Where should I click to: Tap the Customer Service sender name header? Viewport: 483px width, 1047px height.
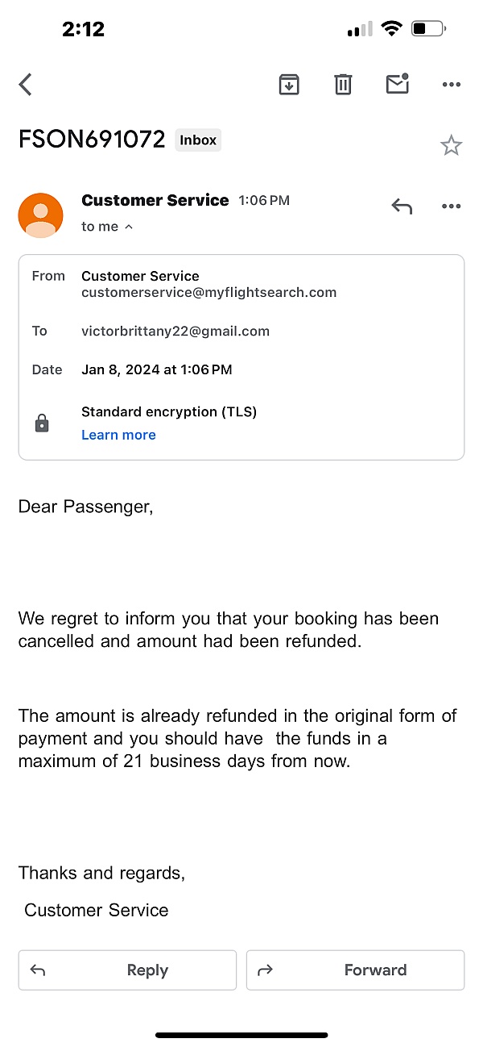[x=155, y=200]
